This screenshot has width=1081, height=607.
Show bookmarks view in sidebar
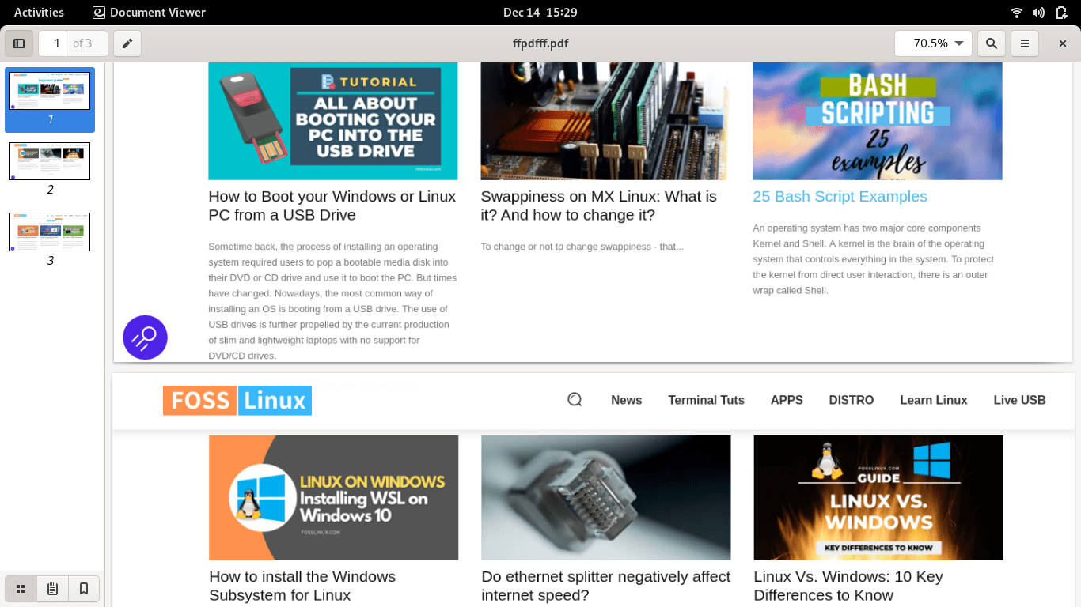(x=83, y=589)
